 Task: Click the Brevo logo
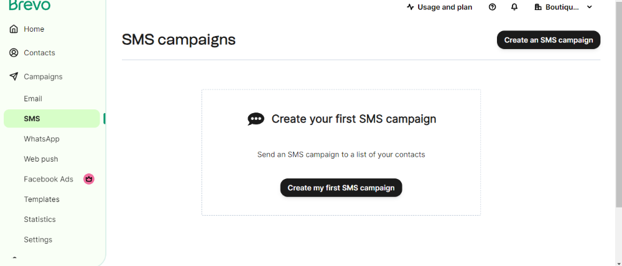click(30, 5)
